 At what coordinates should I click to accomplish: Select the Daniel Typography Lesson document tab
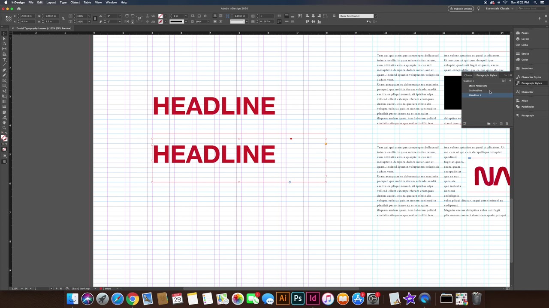(x=43, y=28)
